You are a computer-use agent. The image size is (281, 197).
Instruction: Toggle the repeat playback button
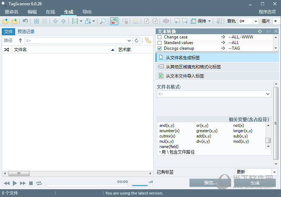pyautogui.click(x=39, y=183)
